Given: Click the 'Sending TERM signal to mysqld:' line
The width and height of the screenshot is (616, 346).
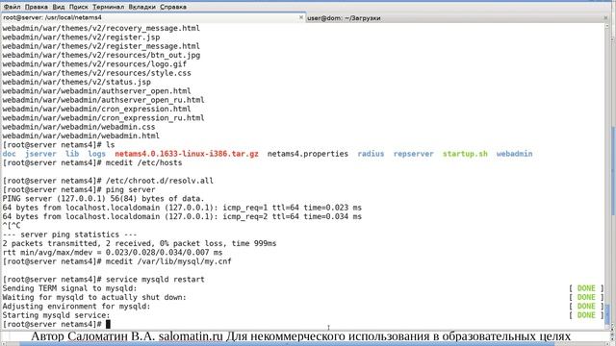Looking at the screenshot, I should click(x=70, y=288).
